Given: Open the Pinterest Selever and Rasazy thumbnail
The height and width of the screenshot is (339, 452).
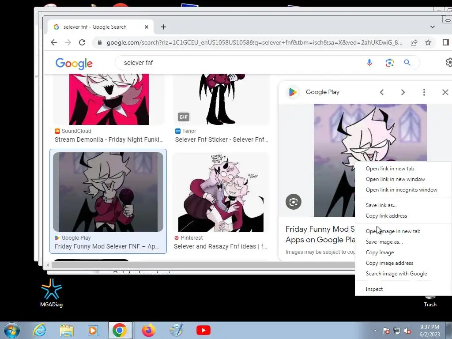Looking at the screenshot, I should 221,192.
